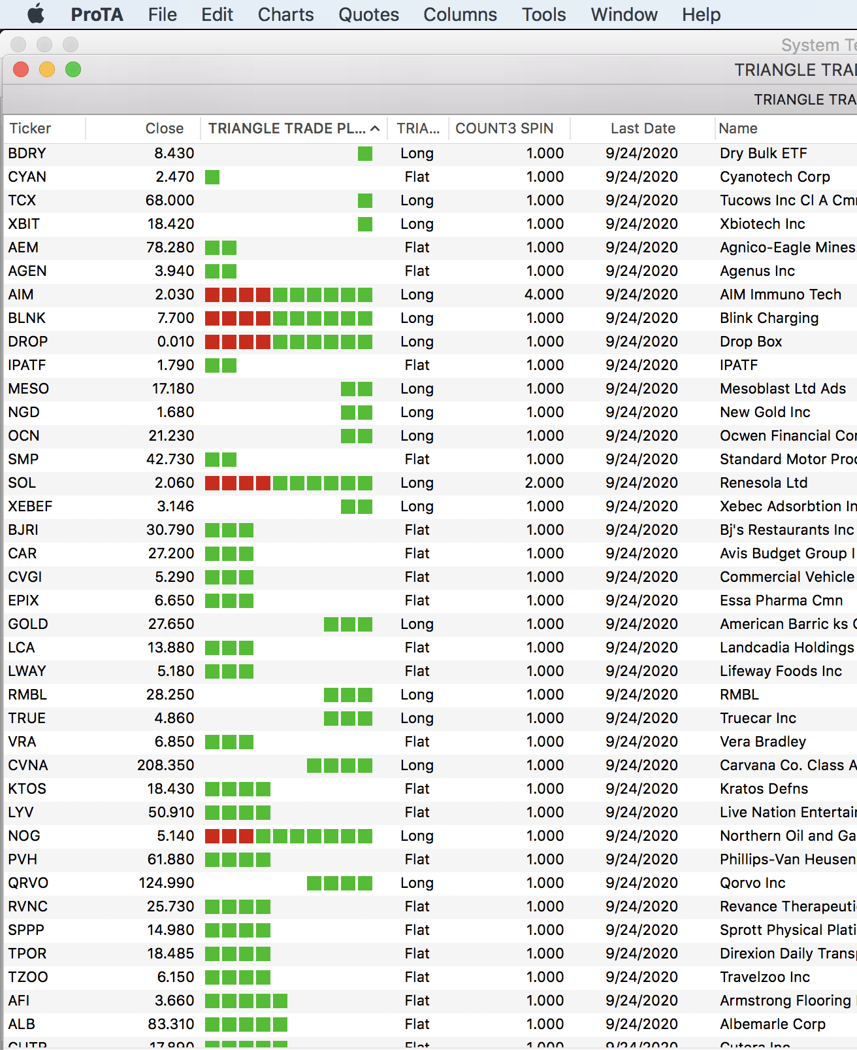857x1050 pixels.
Task: Open the Edit menu
Action: 217,14
